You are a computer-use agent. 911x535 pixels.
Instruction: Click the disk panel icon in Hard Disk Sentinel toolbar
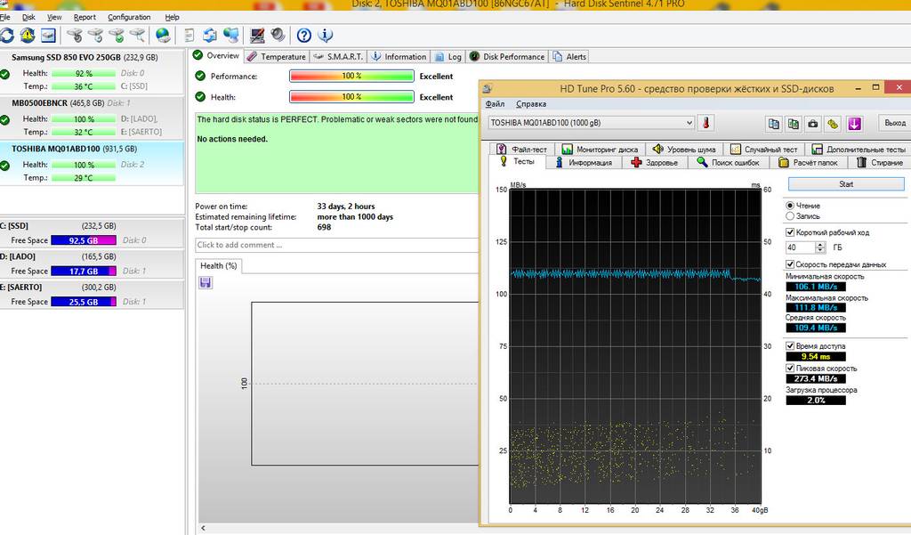click(x=48, y=36)
